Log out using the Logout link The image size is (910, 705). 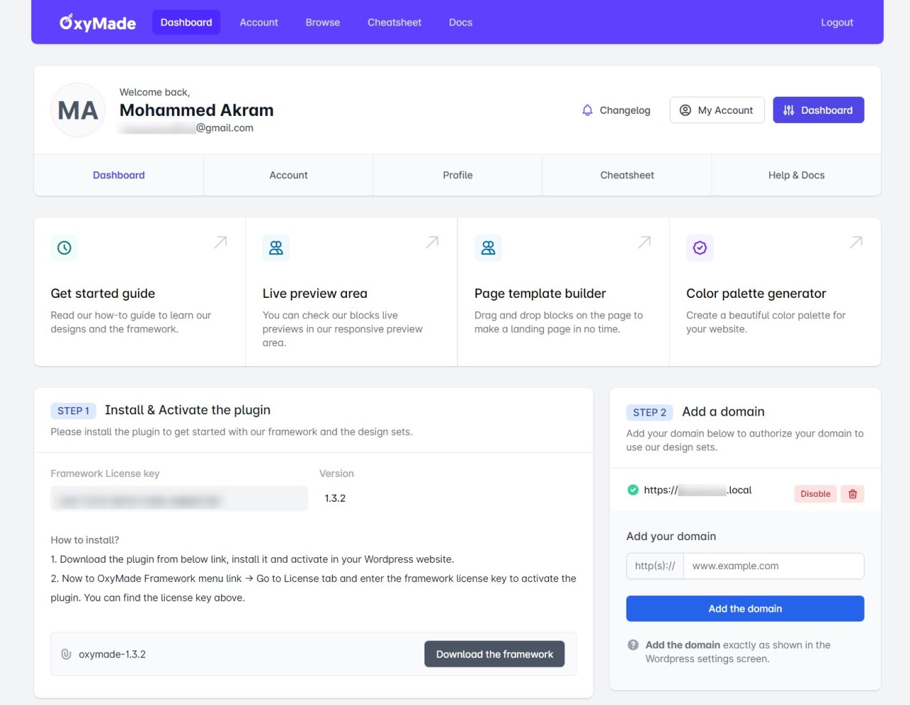pos(836,23)
